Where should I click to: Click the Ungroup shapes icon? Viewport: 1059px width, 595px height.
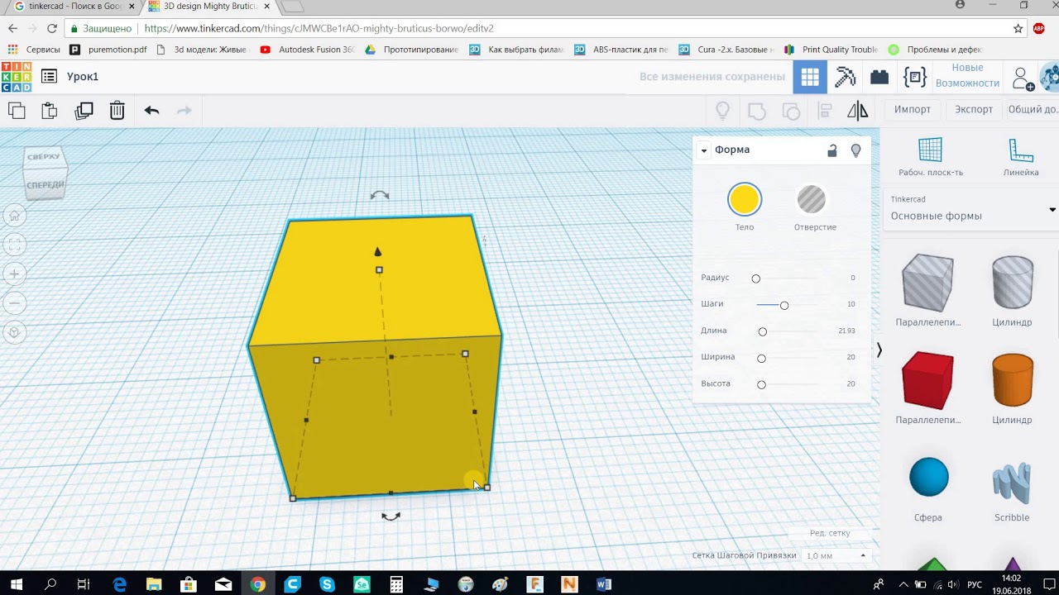[791, 110]
